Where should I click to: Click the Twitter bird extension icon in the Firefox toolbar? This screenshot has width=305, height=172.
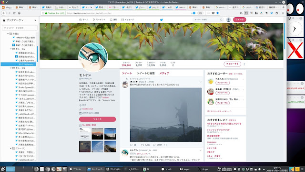(272, 13)
